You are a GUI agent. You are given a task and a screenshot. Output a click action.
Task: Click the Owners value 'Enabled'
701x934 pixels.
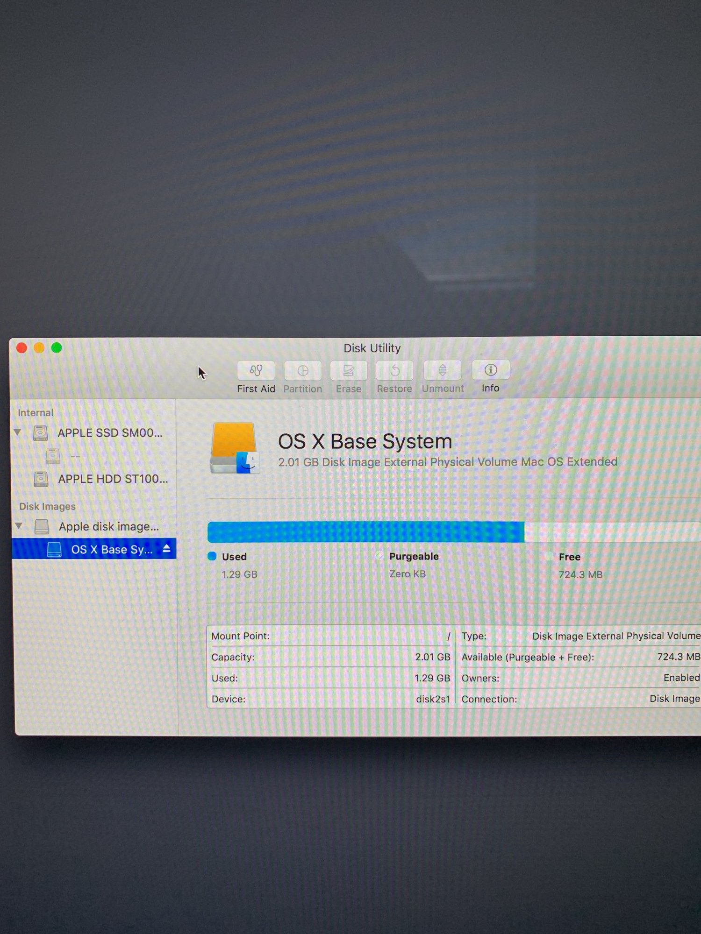pos(681,678)
